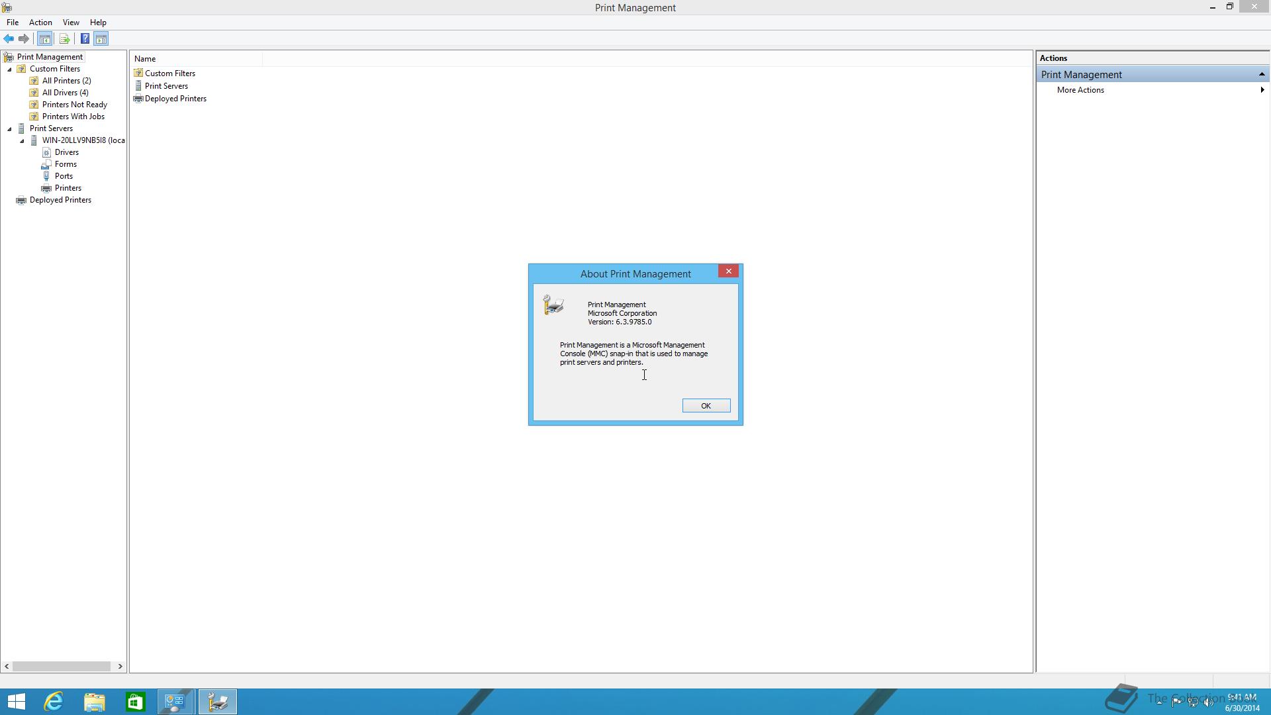Screen dimensions: 1271x715
Task: Click the Forms node icon
Action: point(47,164)
